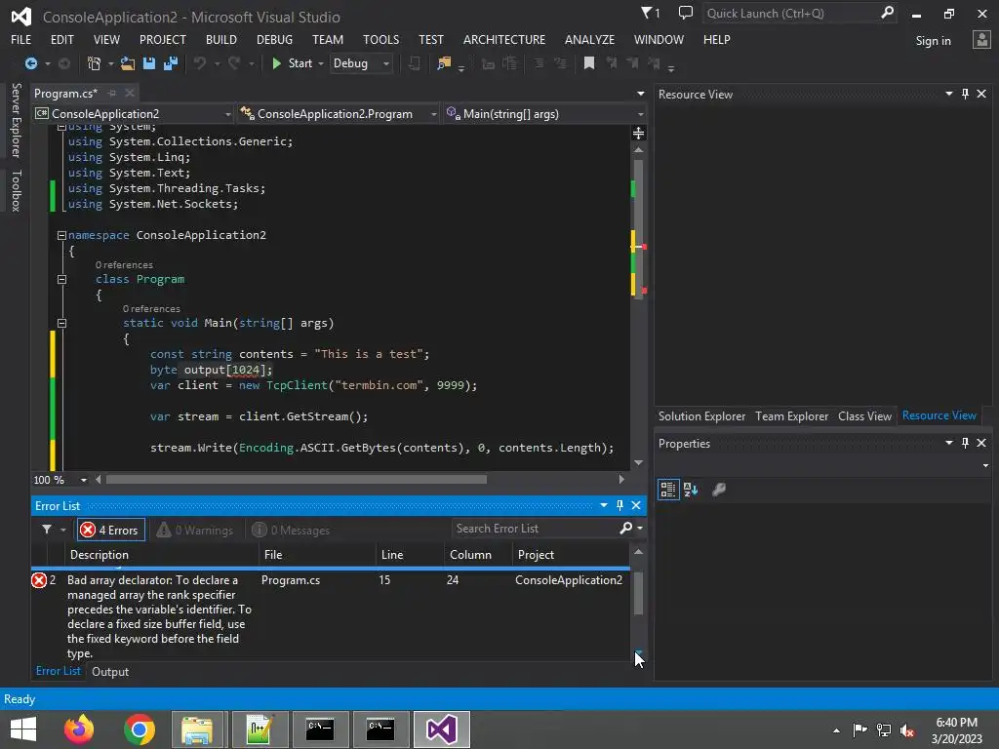This screenshot has height=749, width=999.
Task: Click the Quick Launch search magnifier
Action: [887, 13]
